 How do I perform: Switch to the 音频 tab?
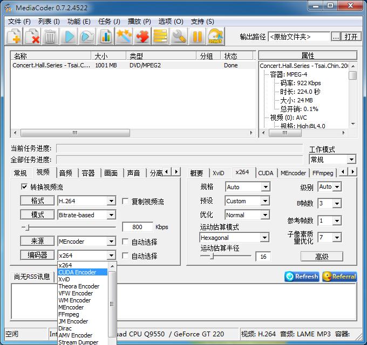tap(65, 172)
